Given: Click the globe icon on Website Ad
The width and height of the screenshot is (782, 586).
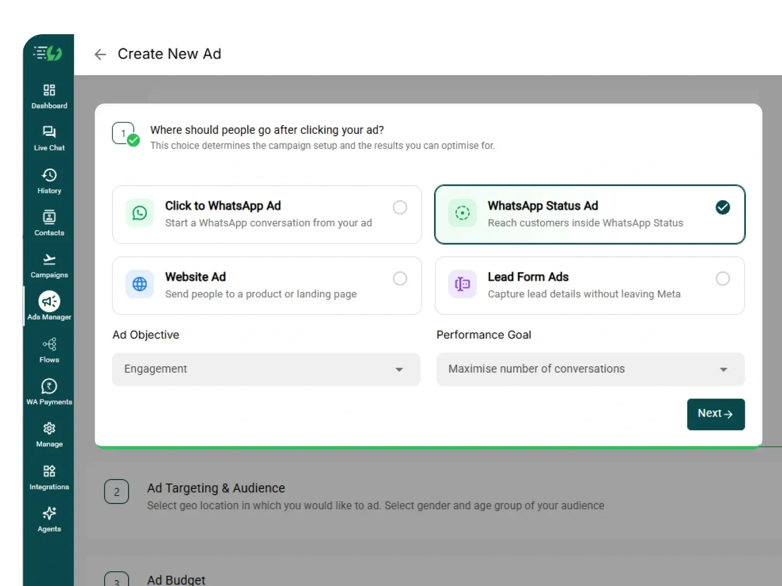Looking at the screenshot, I should tap(140, 284).
